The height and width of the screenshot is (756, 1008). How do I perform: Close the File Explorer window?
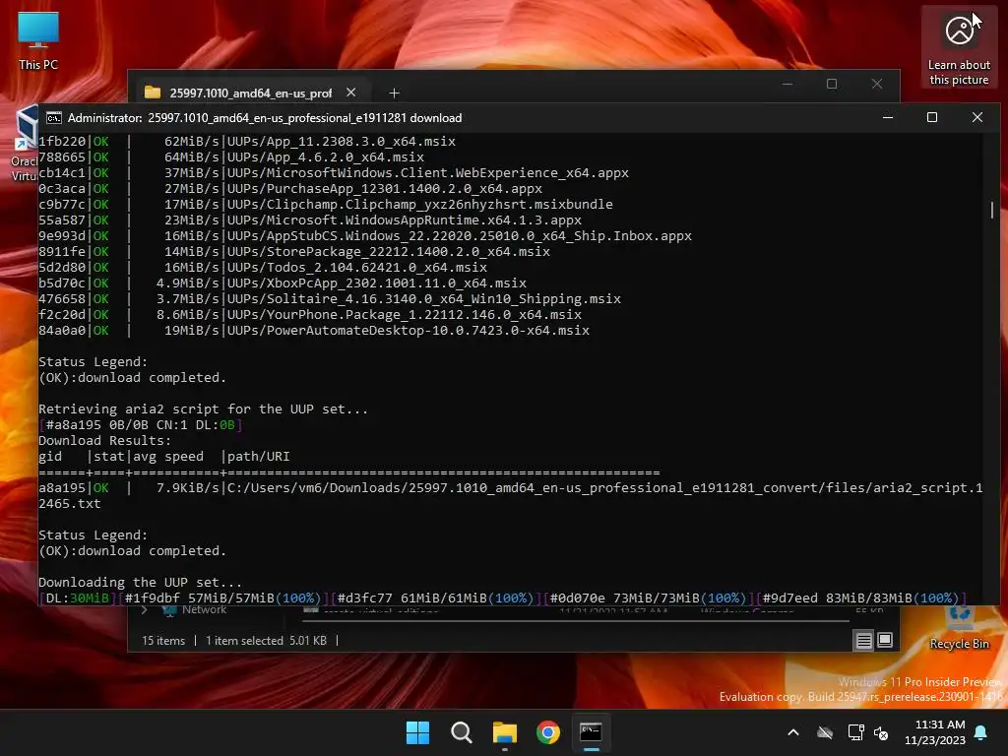coord(877,85)
